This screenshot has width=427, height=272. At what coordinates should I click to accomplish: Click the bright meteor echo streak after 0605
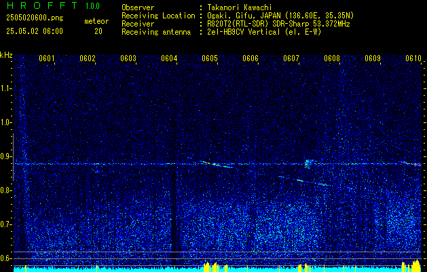coord(217,165)
